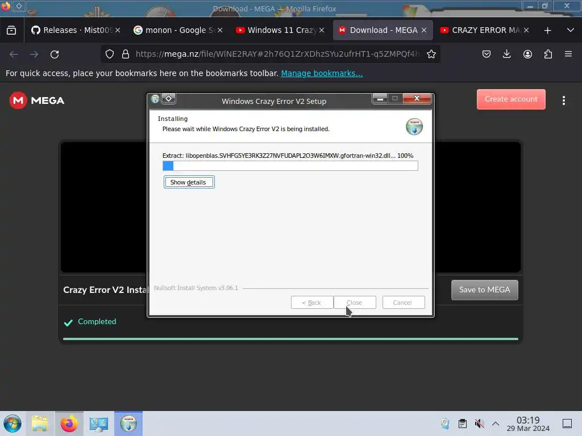Open the Firefox hamburger menu
The width and height of the screenshot is (582, 436).
pyautogui.click(x=568, y=54)
